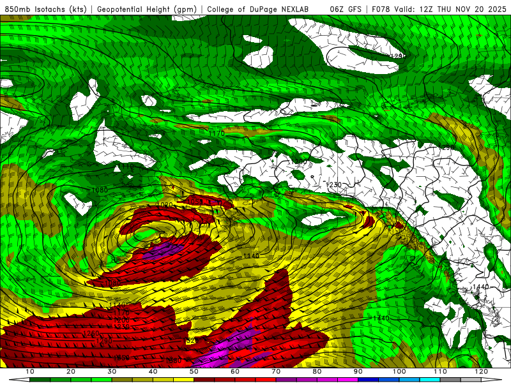Image resolution: width=511 pixels, height=383 pixels.
Task: Click the 1110 height contour label
Action: pyautogui.click(x=125, y=167)
